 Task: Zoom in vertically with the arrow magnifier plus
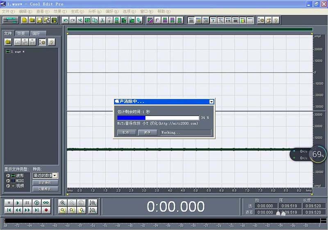pyautogui.click(x=93, y=203)
